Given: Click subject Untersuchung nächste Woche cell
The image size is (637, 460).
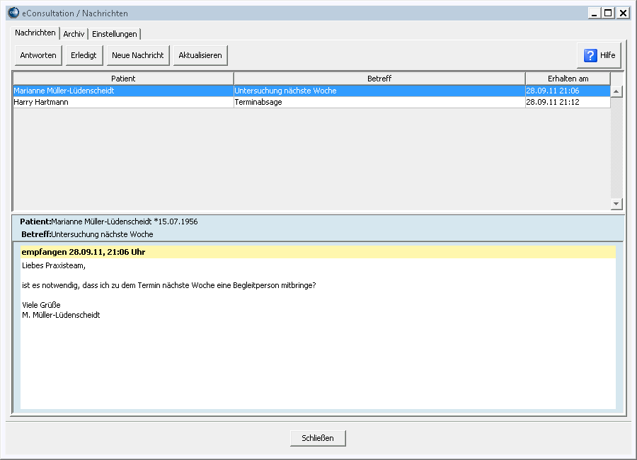Looking at the screenshot, I should 379,91.
